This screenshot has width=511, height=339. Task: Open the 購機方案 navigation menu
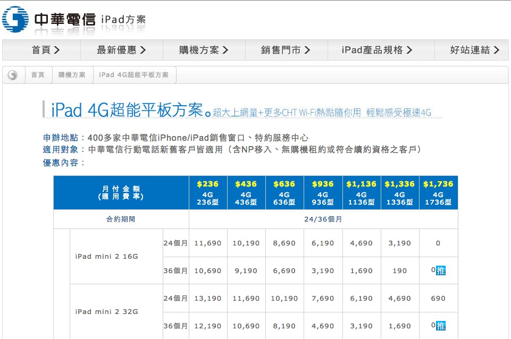[204, 50]
